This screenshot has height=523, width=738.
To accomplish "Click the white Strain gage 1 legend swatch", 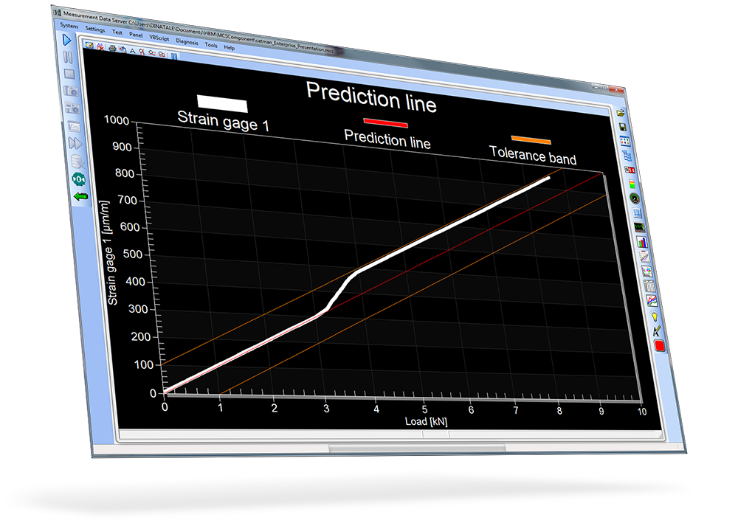I will point(221,103).
